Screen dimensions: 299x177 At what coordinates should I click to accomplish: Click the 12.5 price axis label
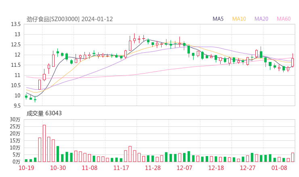(16, 45)
